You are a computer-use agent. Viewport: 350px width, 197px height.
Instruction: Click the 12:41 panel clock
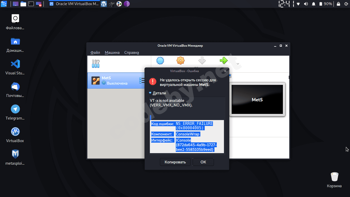[x=286, y=4]
